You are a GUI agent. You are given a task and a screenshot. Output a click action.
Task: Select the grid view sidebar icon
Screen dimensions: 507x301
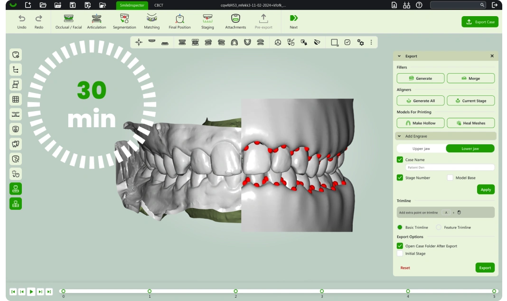[16, 99]
